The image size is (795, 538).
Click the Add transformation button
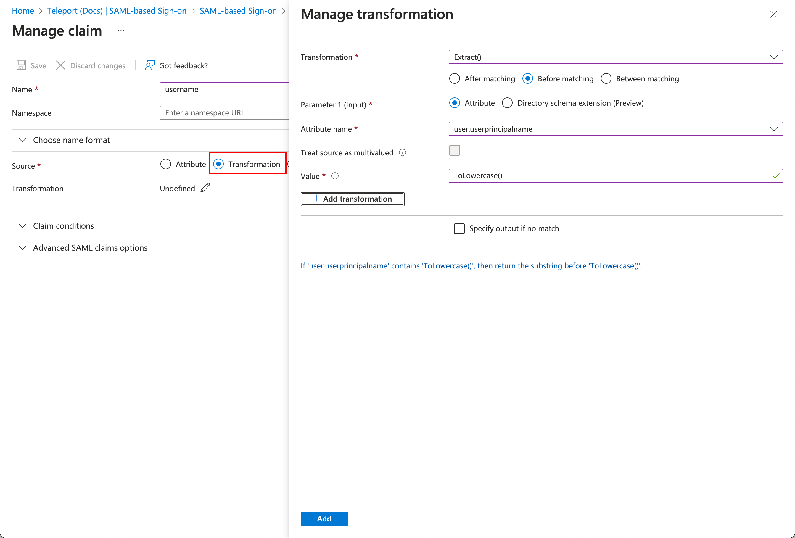pyautogui.click(x=353, y=199)
